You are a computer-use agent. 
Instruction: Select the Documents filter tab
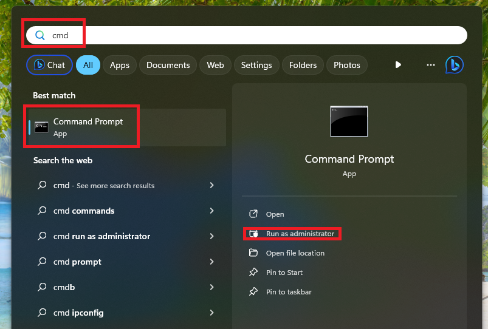tap(168, 65)
